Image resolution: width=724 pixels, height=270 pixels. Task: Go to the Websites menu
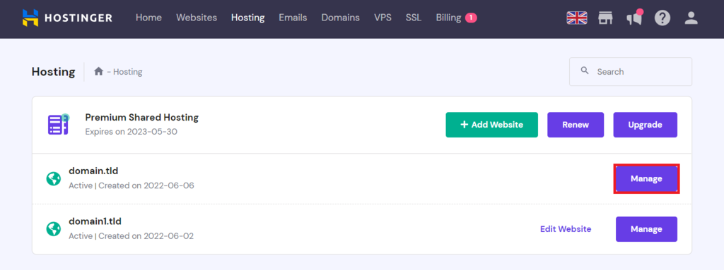tap(197, 18)
